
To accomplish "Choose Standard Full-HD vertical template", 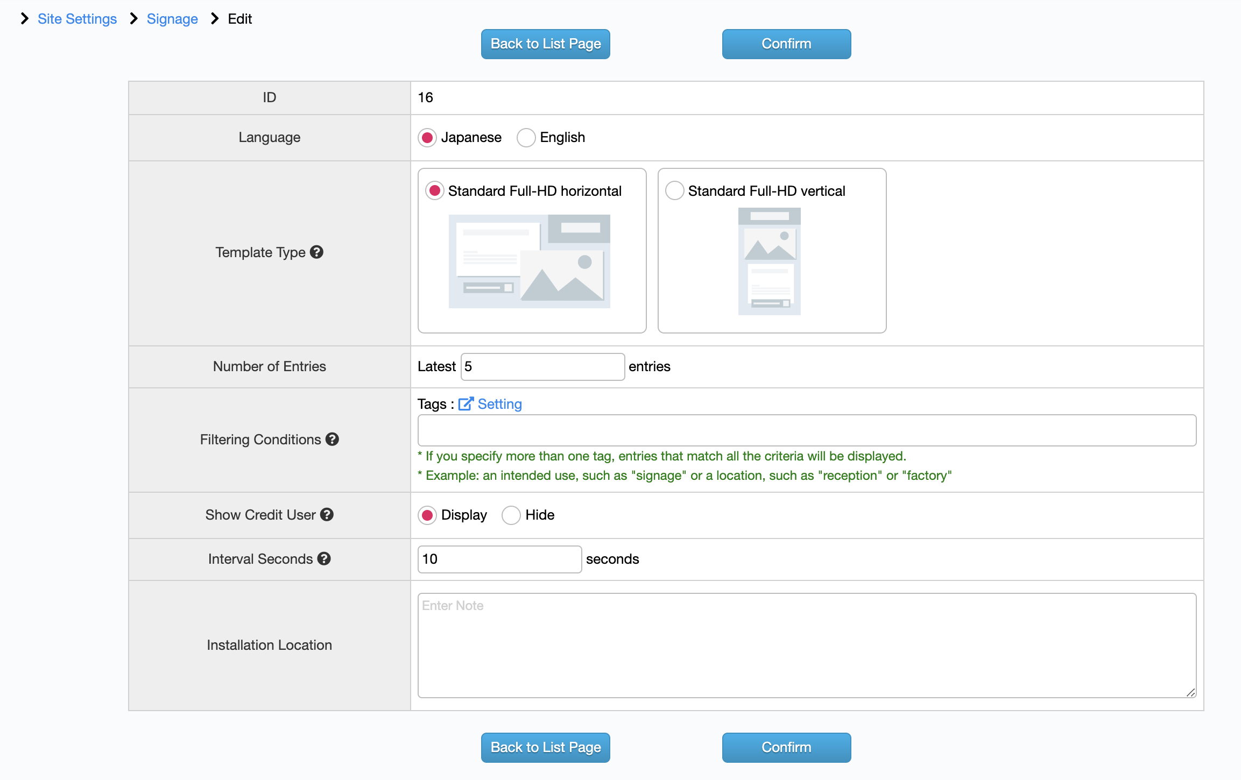I will pyautogui.click(x=675, y=191).
